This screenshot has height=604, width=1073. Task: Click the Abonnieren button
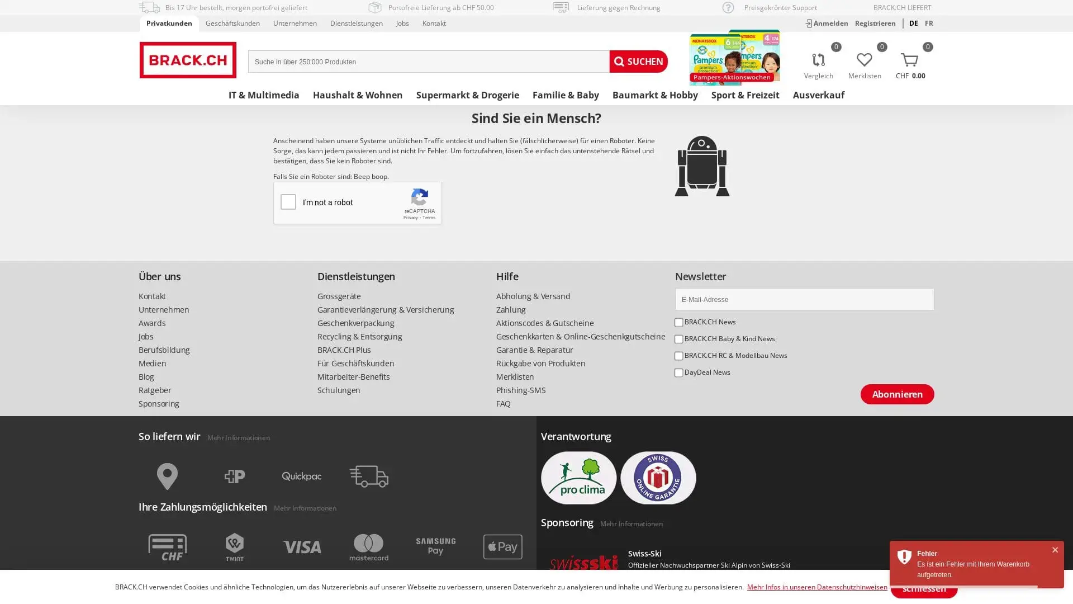[x=897, y=394]
